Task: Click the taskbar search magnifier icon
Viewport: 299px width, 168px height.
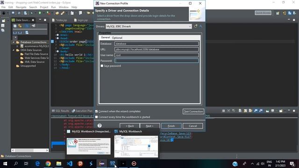Action: tap(16, 163)
